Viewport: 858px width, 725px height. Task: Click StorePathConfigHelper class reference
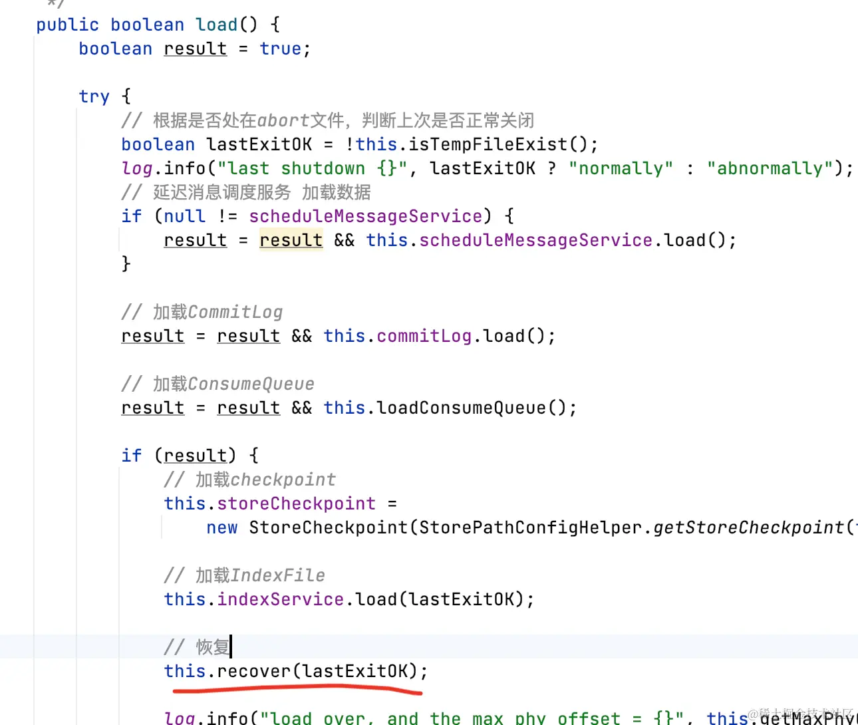point(530,527)
